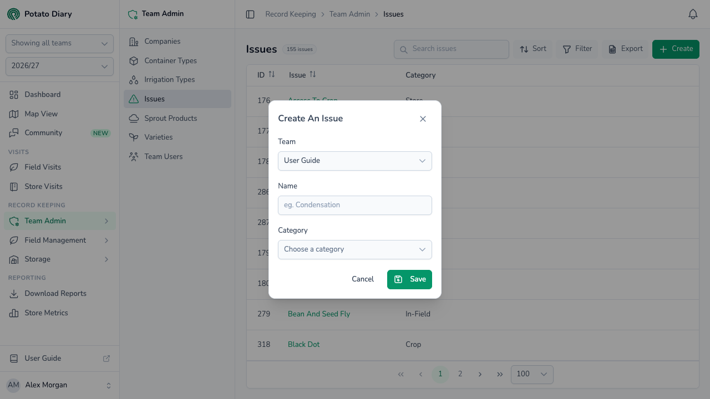Select Irrigation Types in Team Admin menu
This screenshot has height=399, width=710.
(177, 80)
